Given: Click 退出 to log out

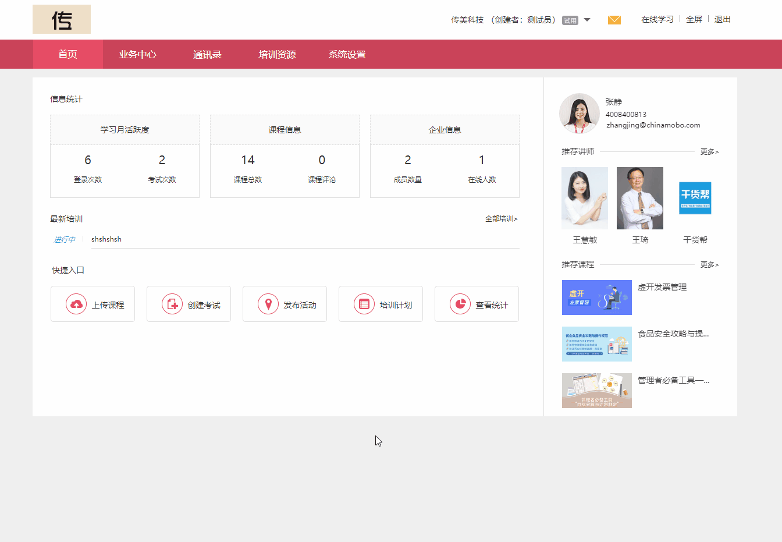Looking at the screenshot, I should (x=722, y=19).
